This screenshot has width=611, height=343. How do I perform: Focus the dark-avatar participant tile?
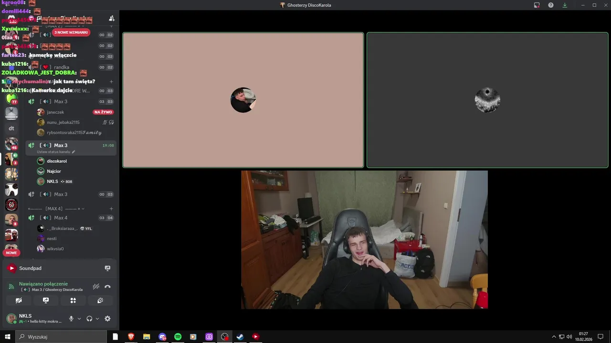(x=487, y=100)
